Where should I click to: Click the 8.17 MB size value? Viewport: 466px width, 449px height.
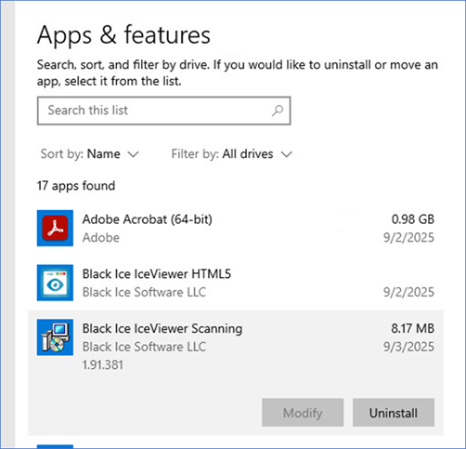pos(413,328)
